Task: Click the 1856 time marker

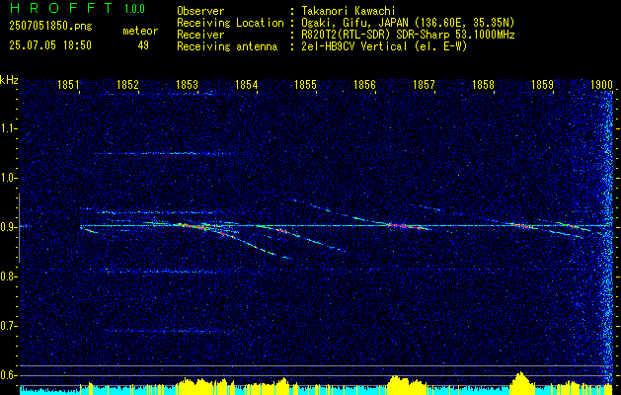Action: pyautogui.click(x=364, y=85)
